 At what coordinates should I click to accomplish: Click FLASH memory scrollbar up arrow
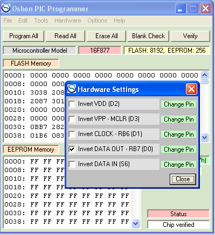tap(205, 75)
